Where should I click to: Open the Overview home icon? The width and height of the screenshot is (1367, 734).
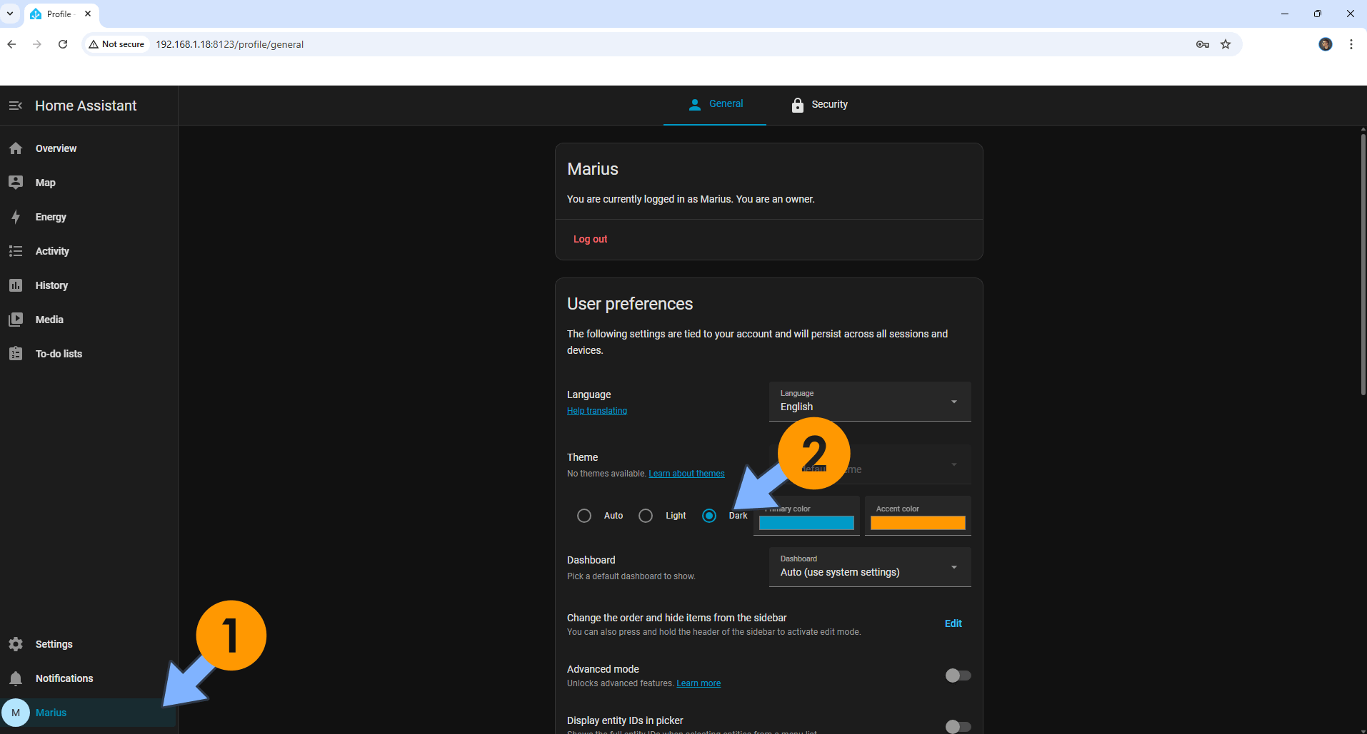click(16, 148)
